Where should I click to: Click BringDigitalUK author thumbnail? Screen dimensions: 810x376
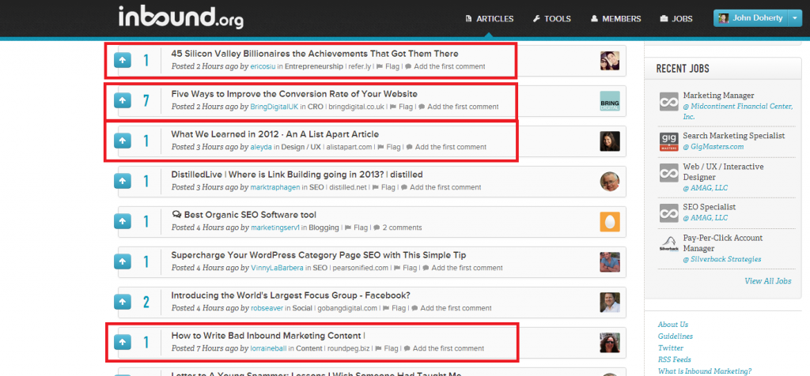click(x=609, y=101)
